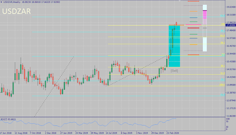
Task: Click the 19.02400 price scale label
Action: point(231,7)
